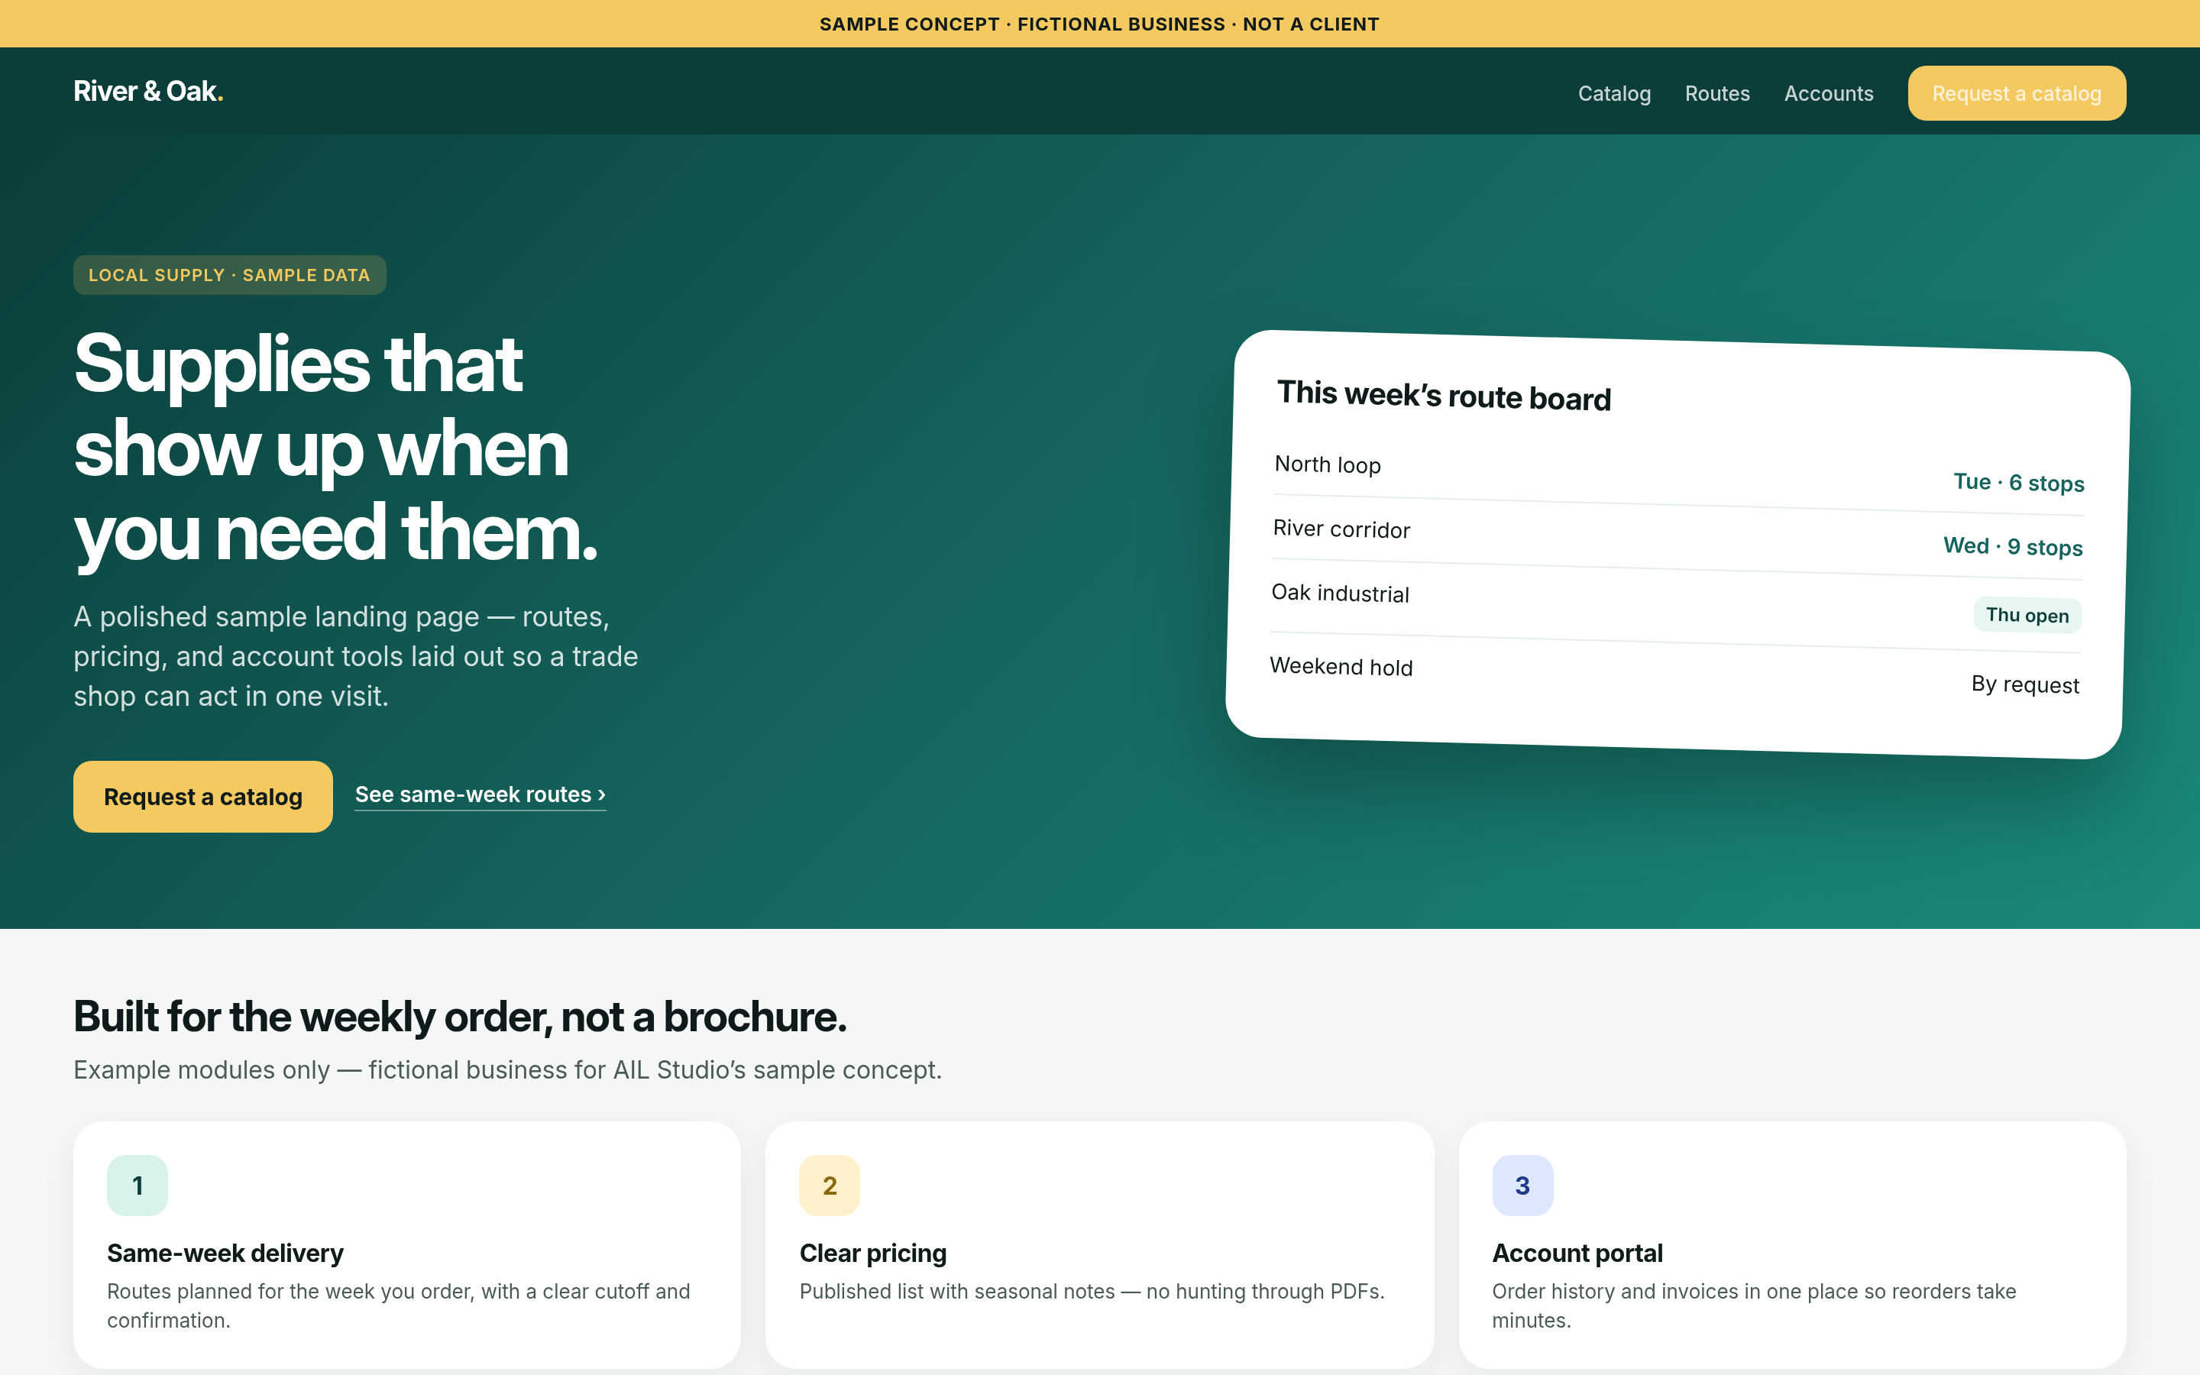The image size is (2200, 1375).
Task: Click the Local Supply · Sample Data badge
Action: click(229, 275)
